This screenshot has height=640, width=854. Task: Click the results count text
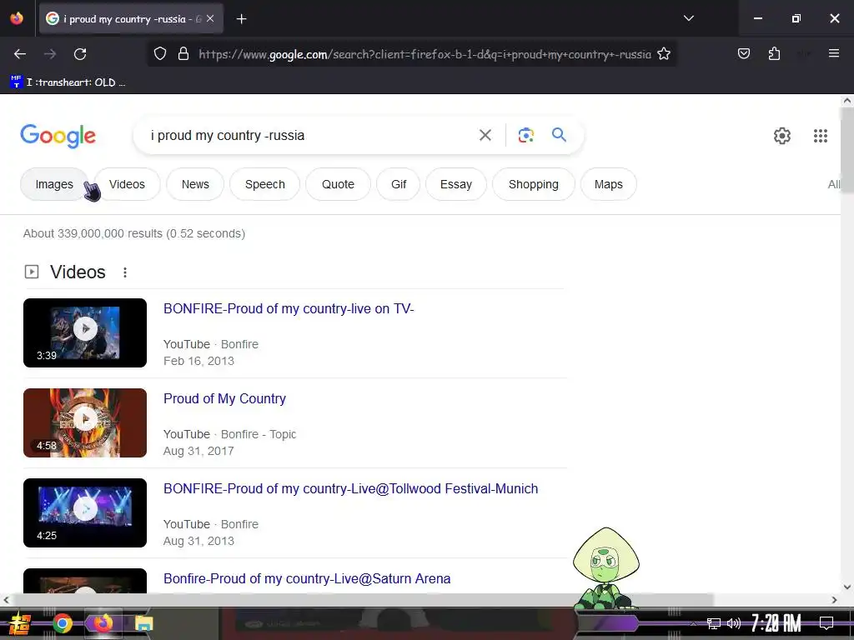134,233
